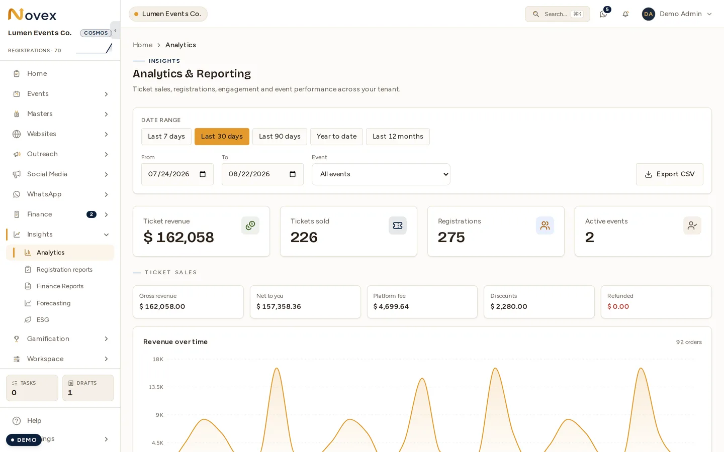The image size is (724, 452).
Task: Select Last 12 months range
Action: [x=398, y=137]
